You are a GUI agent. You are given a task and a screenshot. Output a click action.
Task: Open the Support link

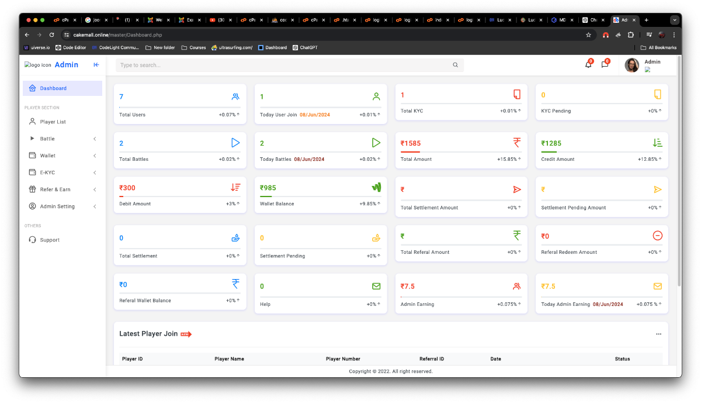(50, 240)
